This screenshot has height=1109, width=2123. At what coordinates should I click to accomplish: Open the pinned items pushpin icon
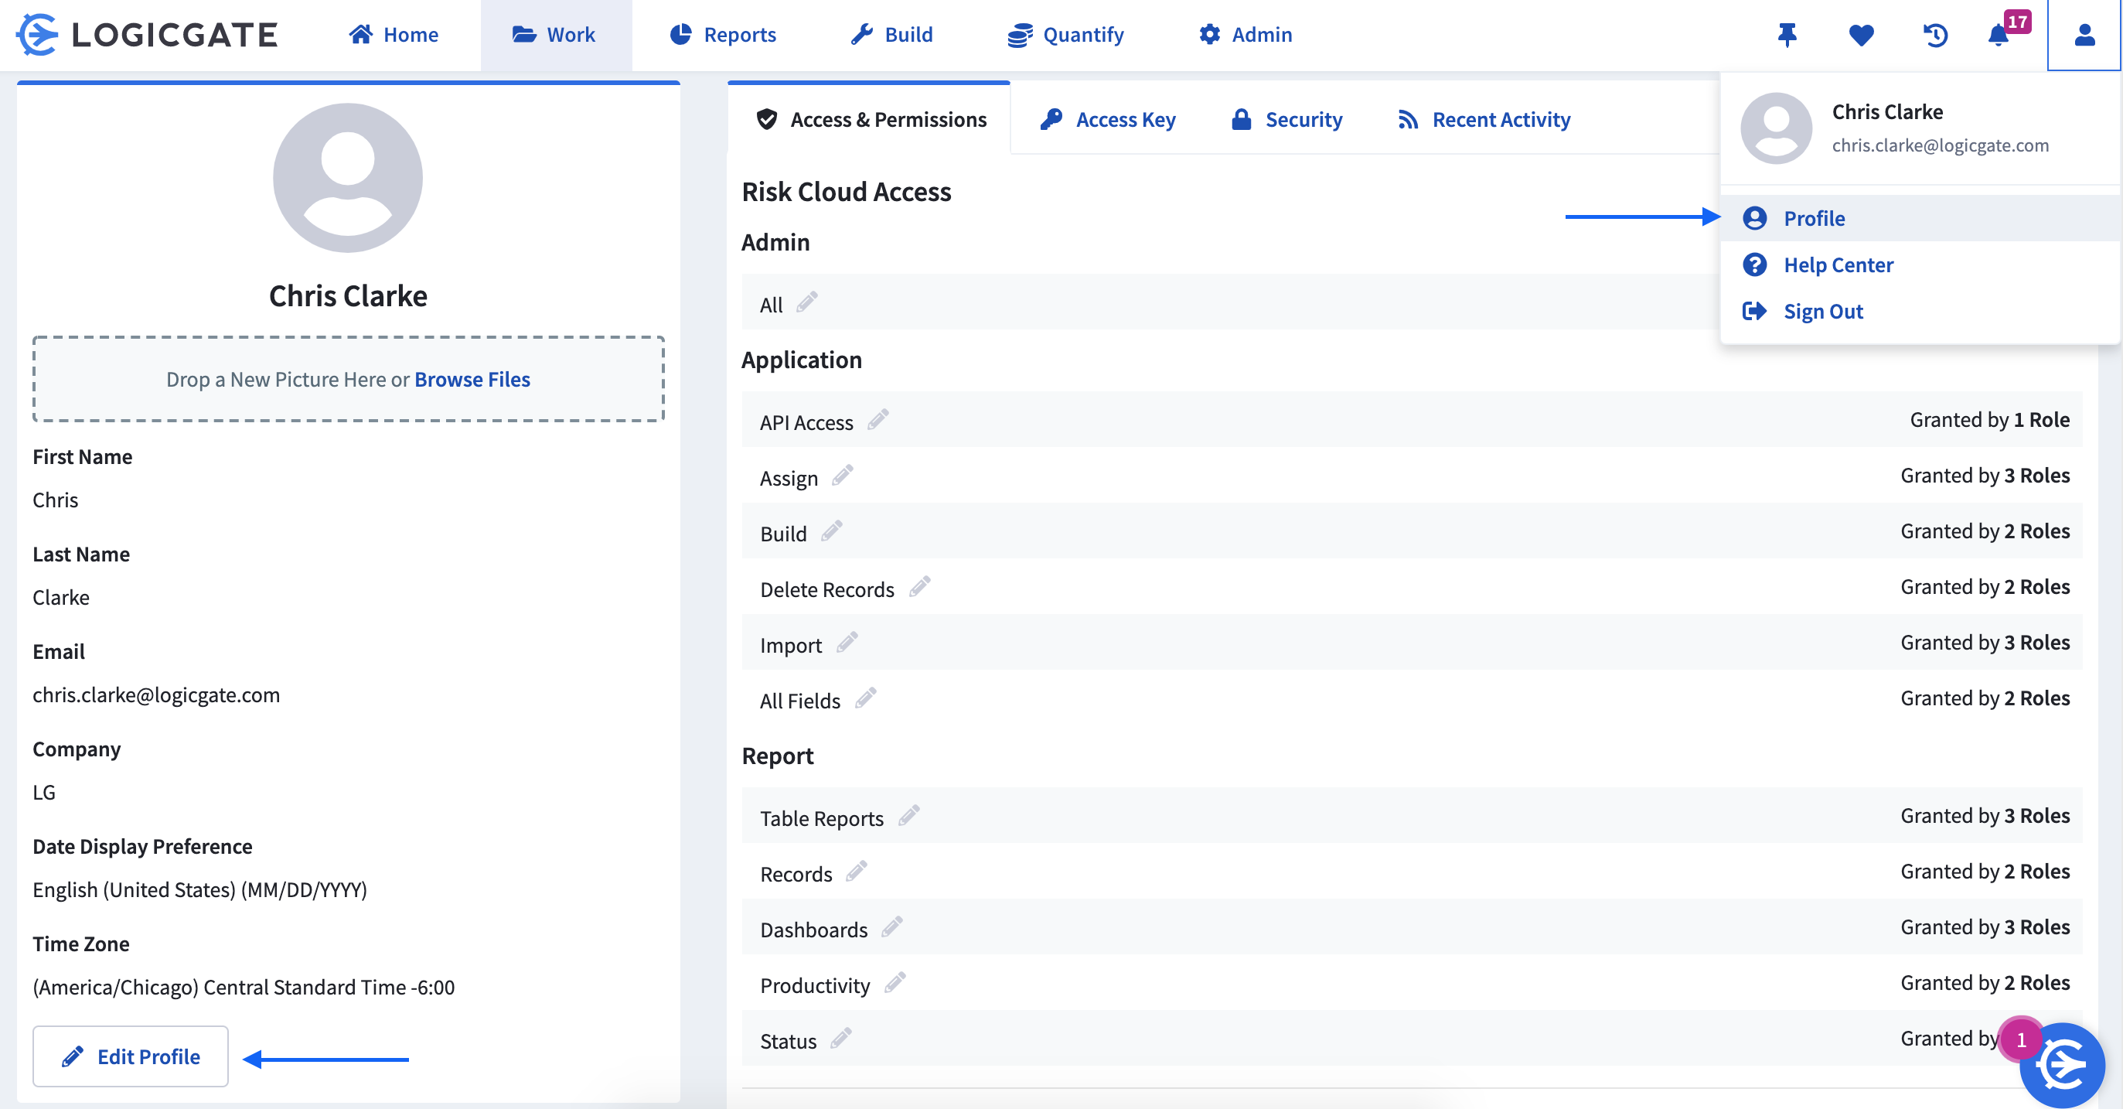(x=1787, y=35)
